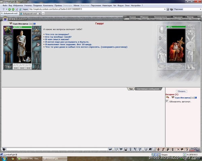
Task: Select the equipped gloves slot icon
Action: pyautogui.click(x=37, y=38)
